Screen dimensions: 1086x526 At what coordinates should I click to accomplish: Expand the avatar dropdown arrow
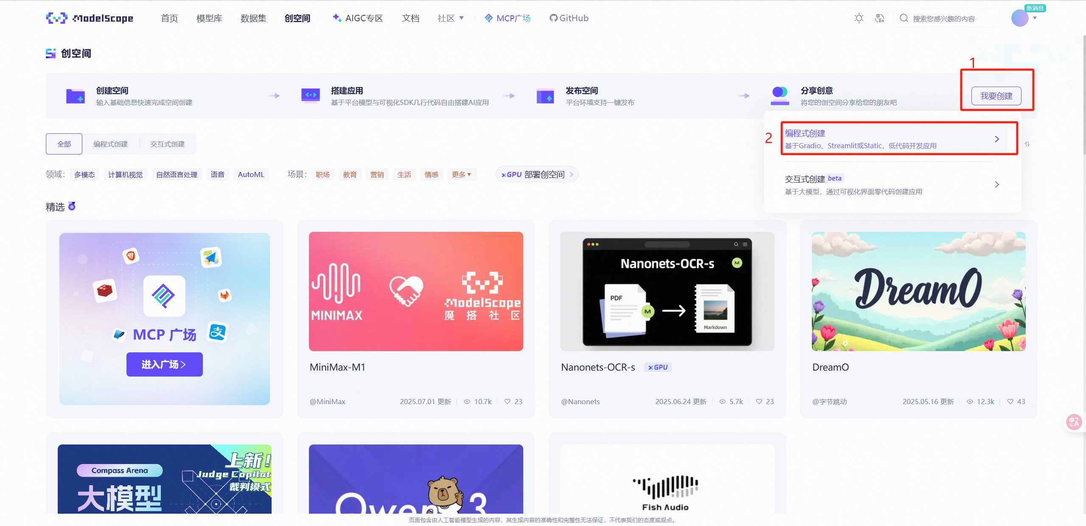(x=1035, y=18)
